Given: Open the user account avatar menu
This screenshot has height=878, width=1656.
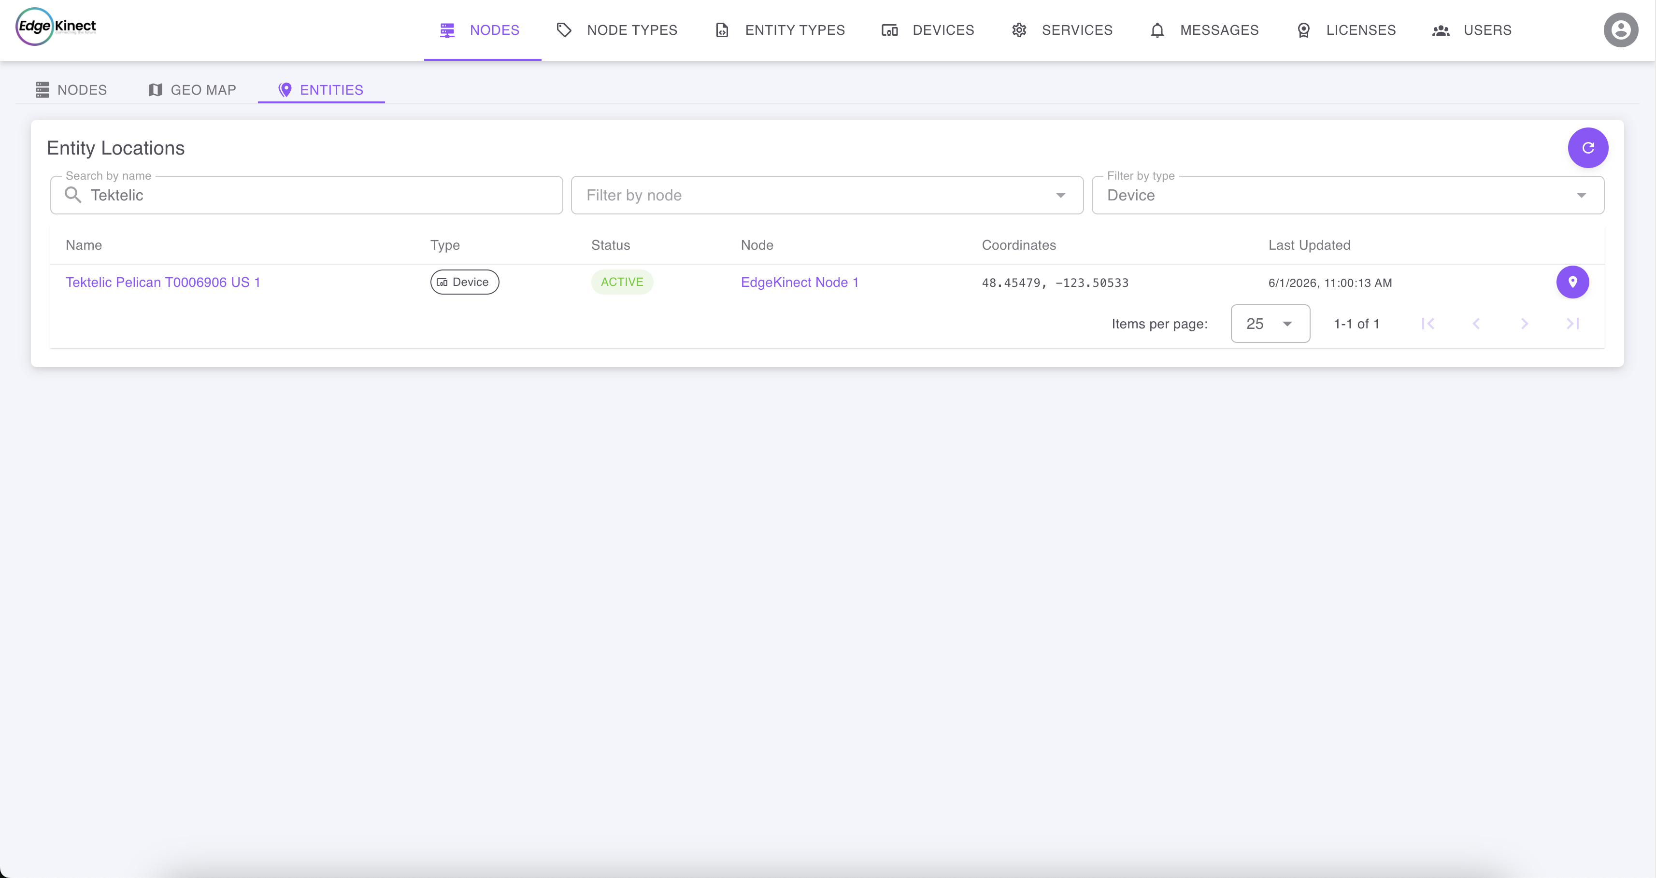Looking at the screenshot, I should click(x=1621, y=29).
